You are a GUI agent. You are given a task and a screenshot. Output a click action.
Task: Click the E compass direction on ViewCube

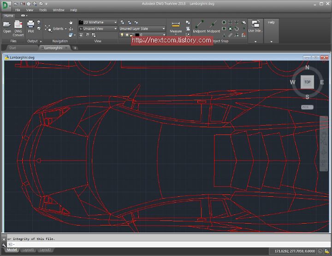pos(322,82)
